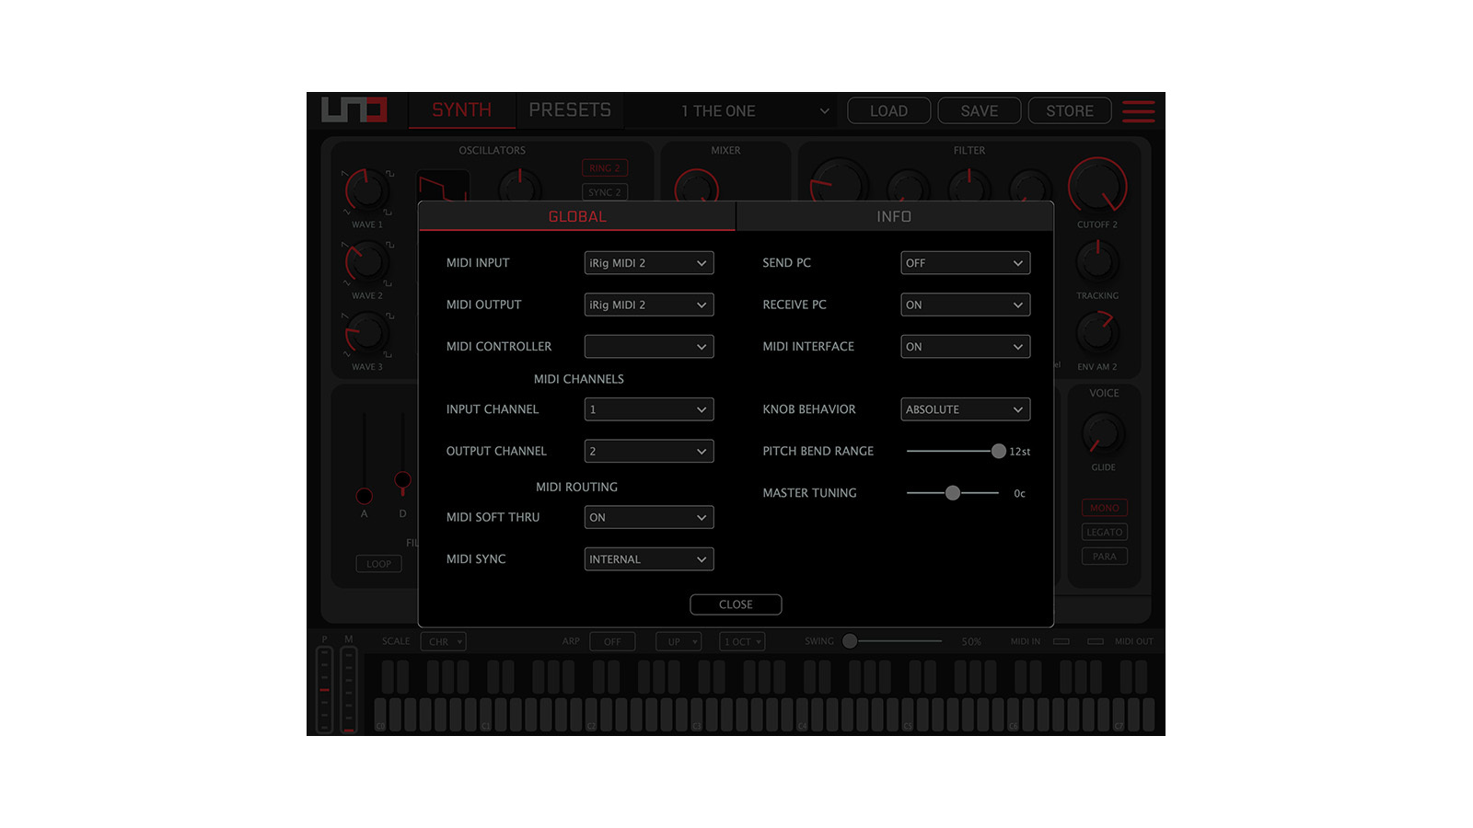The height and width of the screenshot is (828, 1473).
Task: Enable LEGATO voice mode
Action: point(1104,532)
